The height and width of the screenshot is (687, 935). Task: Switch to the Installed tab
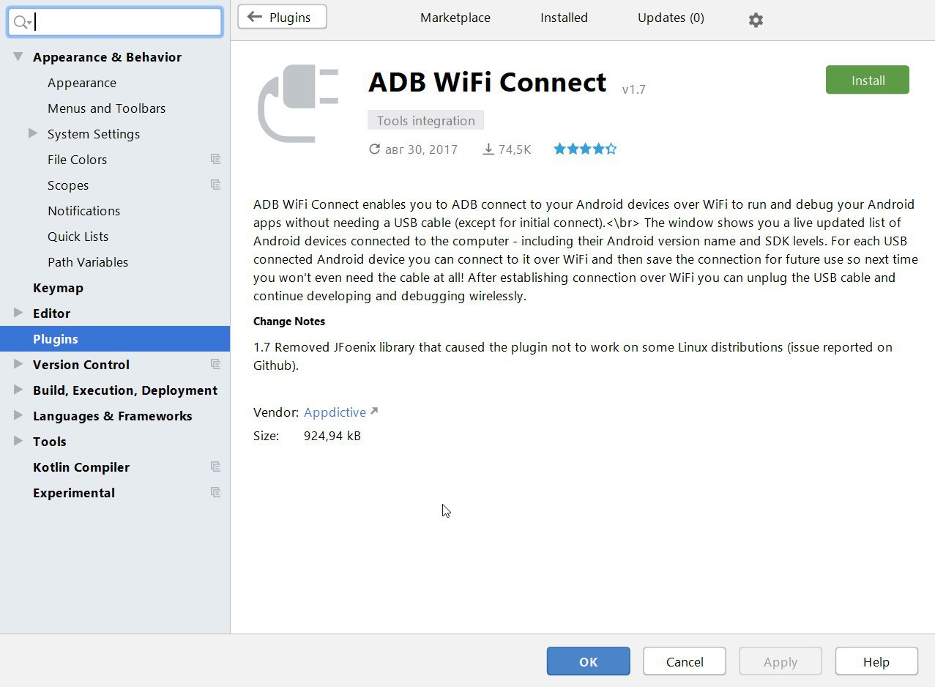(x=564, y=18)
